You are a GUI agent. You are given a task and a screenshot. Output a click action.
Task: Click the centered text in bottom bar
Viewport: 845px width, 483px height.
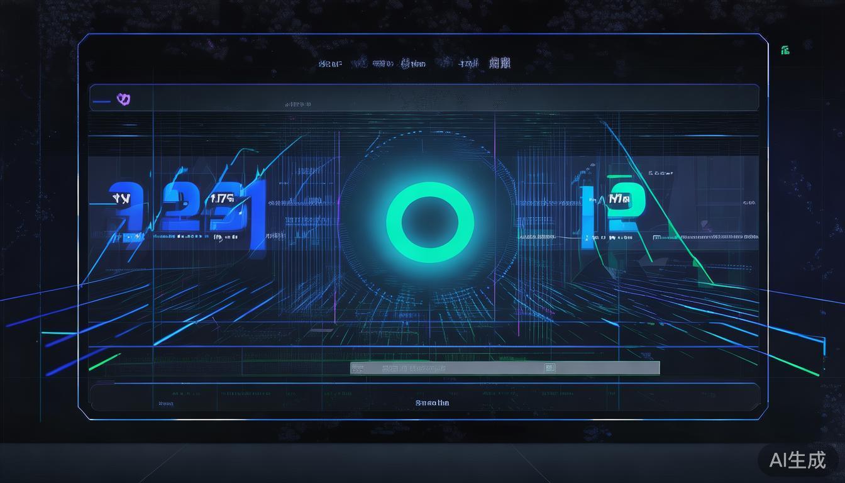(x=432, y=402)
